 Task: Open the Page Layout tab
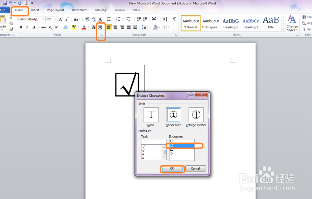56,10
